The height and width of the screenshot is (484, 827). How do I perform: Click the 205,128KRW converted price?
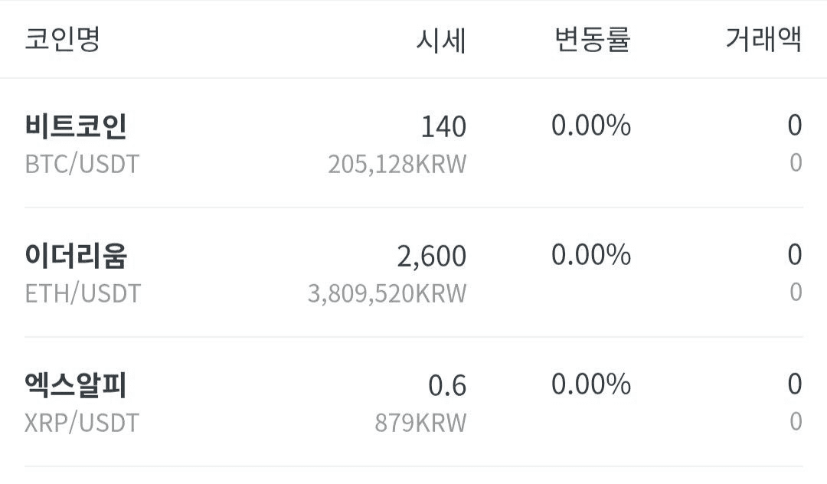(397, 164)
